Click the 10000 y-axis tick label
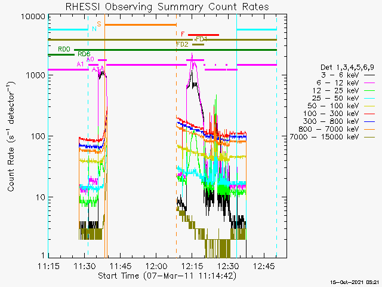 (33, 17)
